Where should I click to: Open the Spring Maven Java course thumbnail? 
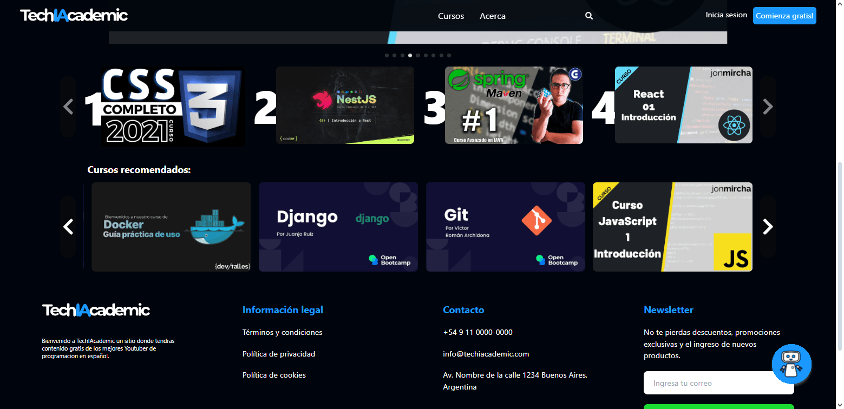(514, 105)
